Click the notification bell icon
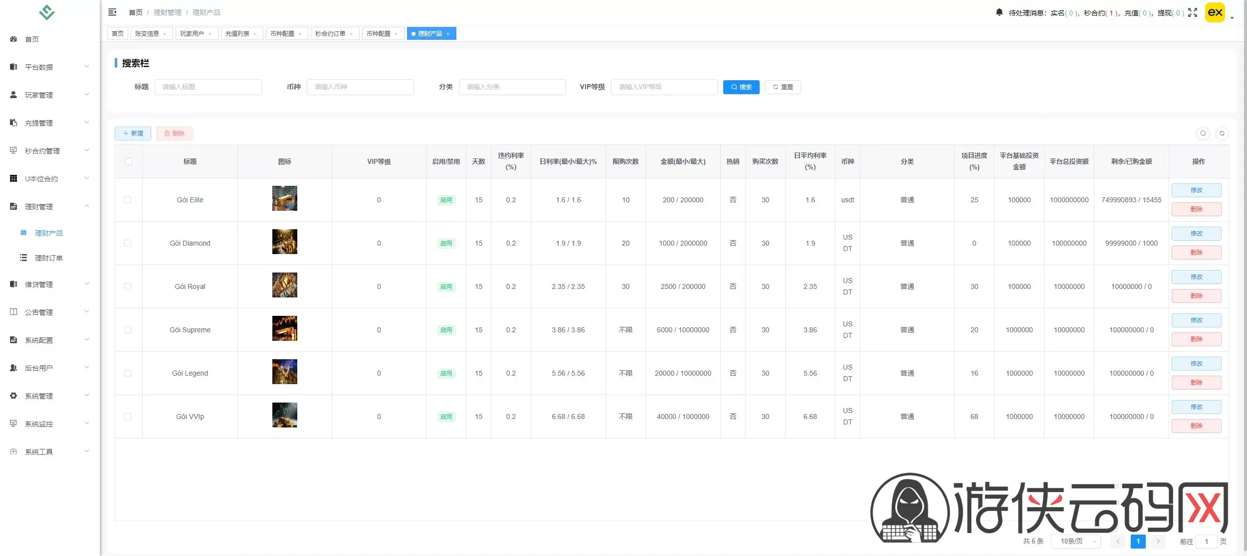Viewport: 1247px width, 556px height. coord(999,12)
